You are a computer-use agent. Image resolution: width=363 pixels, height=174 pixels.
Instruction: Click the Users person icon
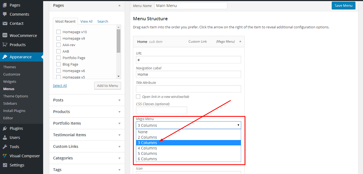click(x=5, y=138)
